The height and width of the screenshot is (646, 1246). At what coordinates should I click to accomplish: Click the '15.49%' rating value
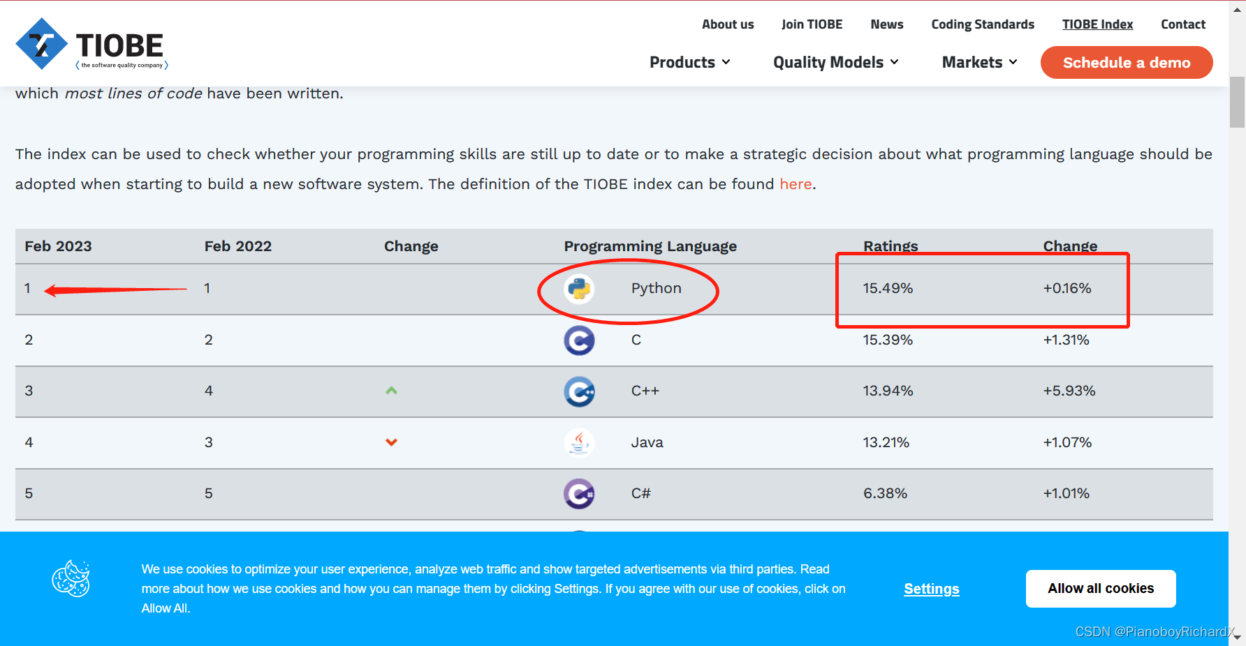click(x=888, y=288)
